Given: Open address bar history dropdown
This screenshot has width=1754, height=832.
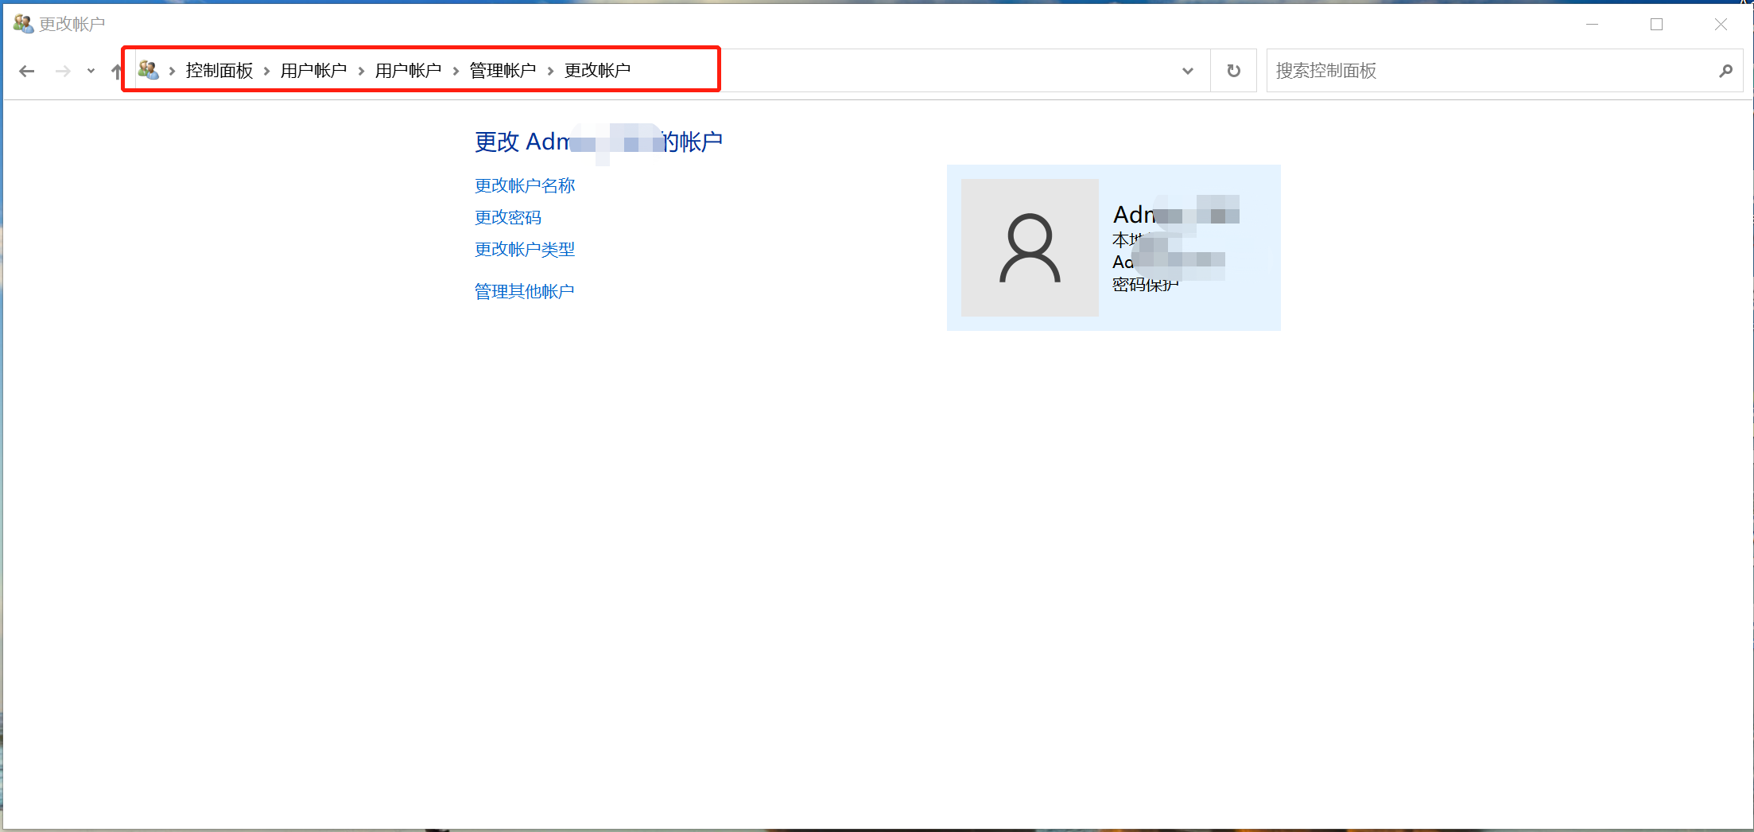Looking at the screenshot, I should (x=1187, y=71).
